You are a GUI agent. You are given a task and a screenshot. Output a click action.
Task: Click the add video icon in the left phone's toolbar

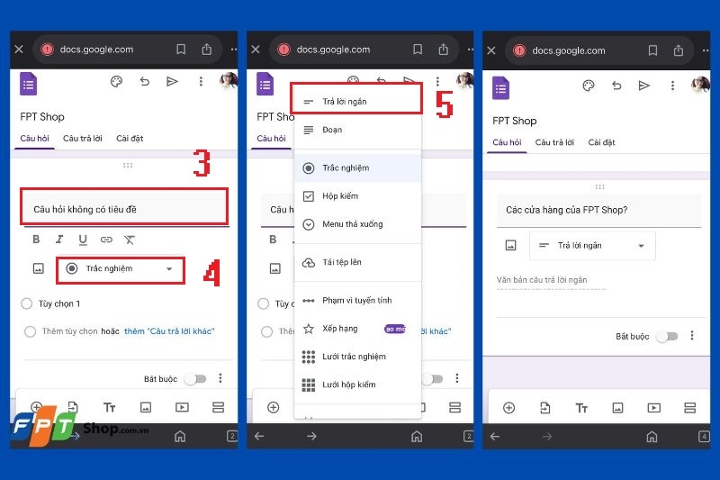[182, 407]
